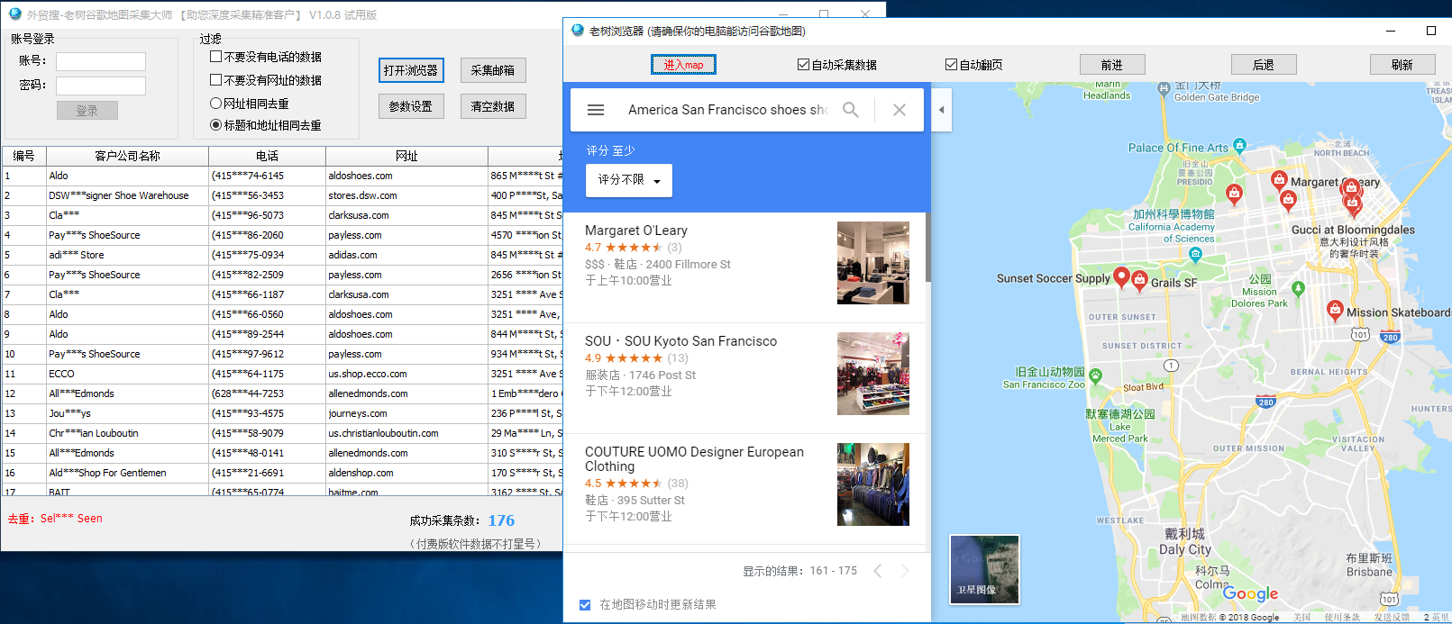The height and width of the screenshot is (624, 1452).
Task: Select ECCO company name cell
Action: coord(128,374)
